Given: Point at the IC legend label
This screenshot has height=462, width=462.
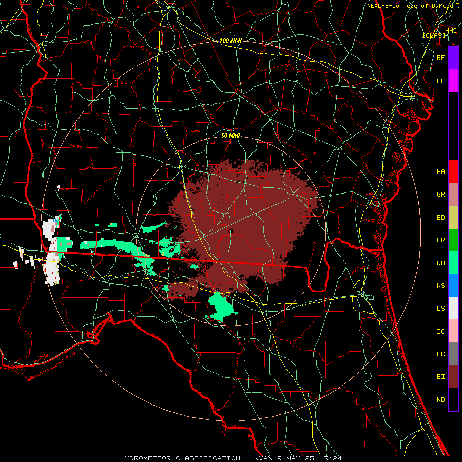Looking at the screenshot, I should pos(441,331).
